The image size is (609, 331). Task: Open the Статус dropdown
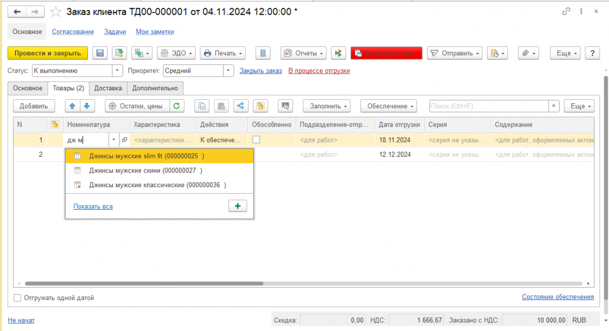[x=117, y=71]
